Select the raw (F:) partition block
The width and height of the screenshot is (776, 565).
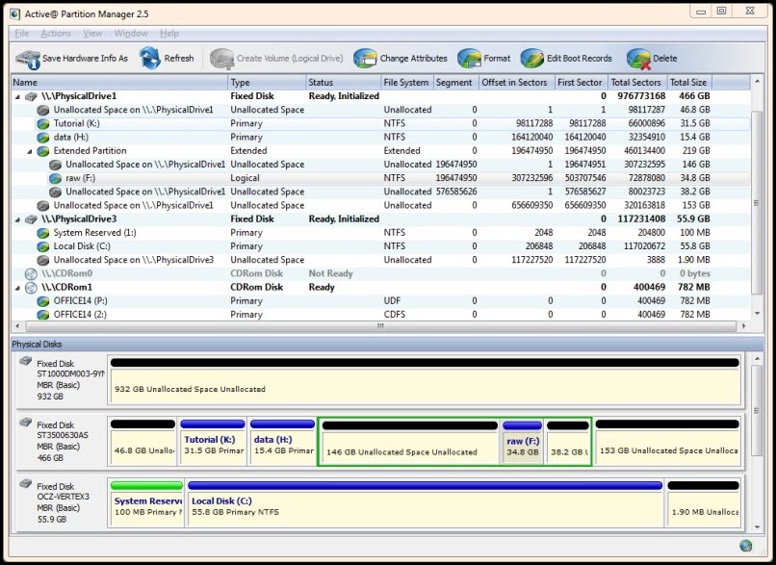click(x=523, y=441)
